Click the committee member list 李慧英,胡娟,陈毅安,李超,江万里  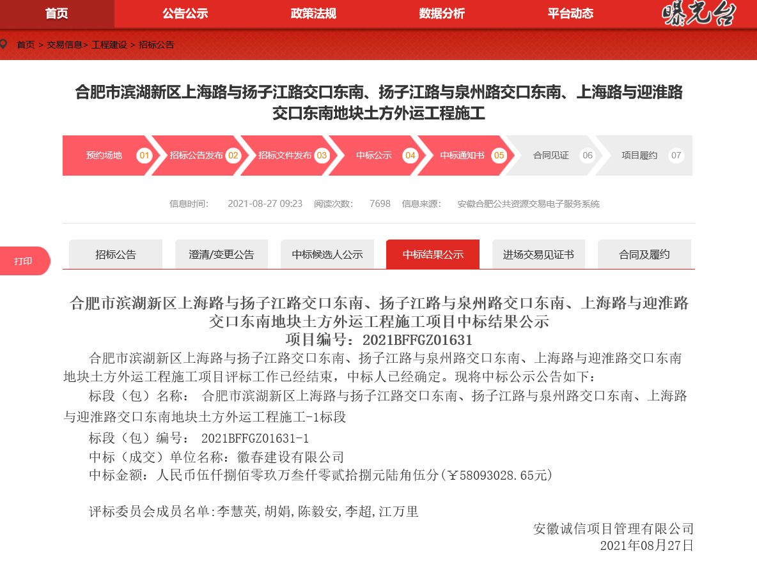(x=318, y=512)
